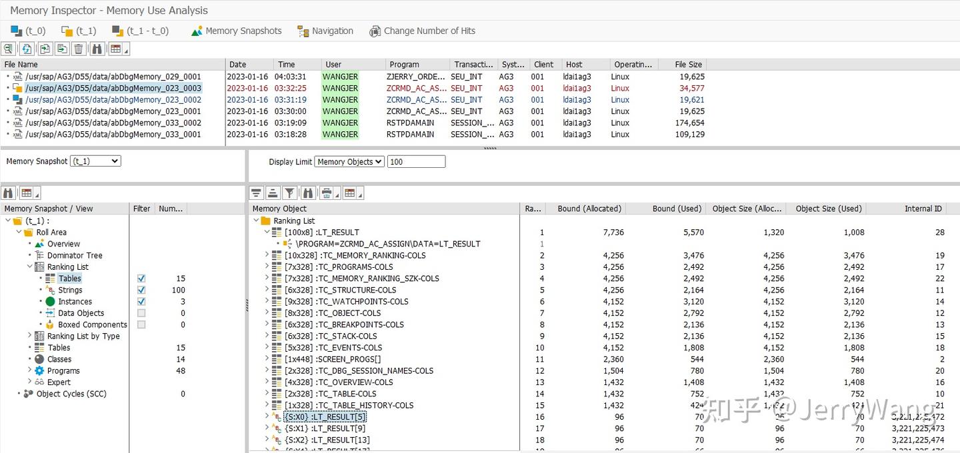Screen dimensions: 960x453
Task: Click binoculars Find icon above Memory Object list
Action: pos(307,193)
